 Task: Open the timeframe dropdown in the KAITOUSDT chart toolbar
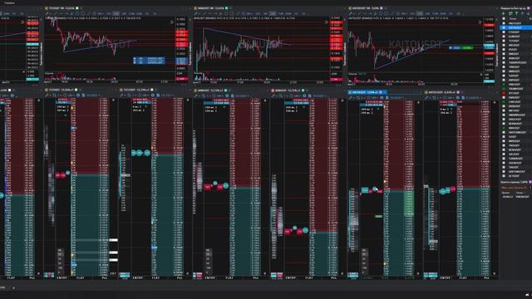pyautogui.click(x=404, y=13)
